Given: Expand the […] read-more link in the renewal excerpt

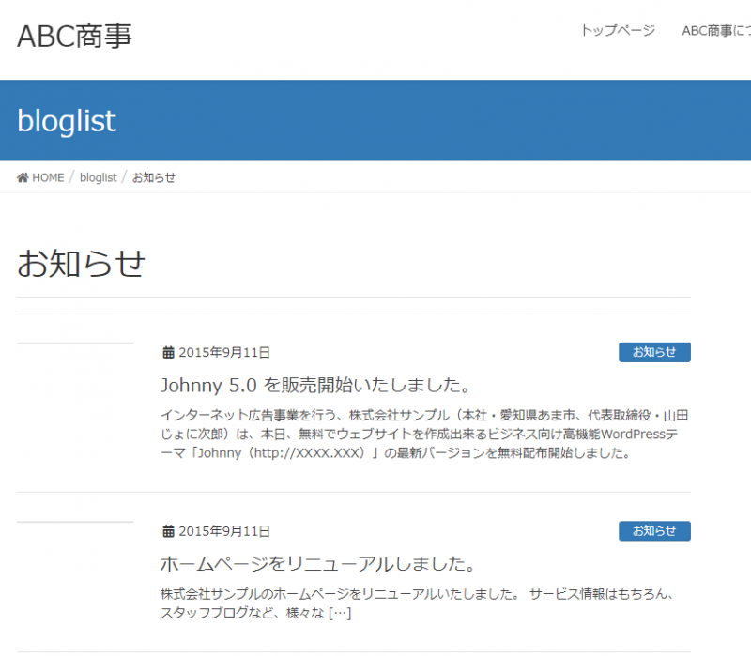Looking at the screenshot, I should (339, 613).
